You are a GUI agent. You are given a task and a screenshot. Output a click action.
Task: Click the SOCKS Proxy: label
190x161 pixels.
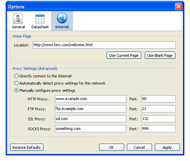pyautogui.click(x=39, y=129)
